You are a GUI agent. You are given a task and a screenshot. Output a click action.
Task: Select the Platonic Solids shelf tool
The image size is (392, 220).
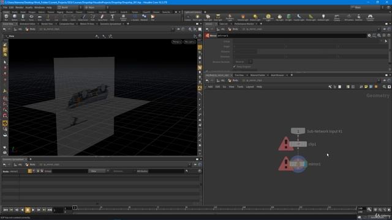tap(123, 17)
